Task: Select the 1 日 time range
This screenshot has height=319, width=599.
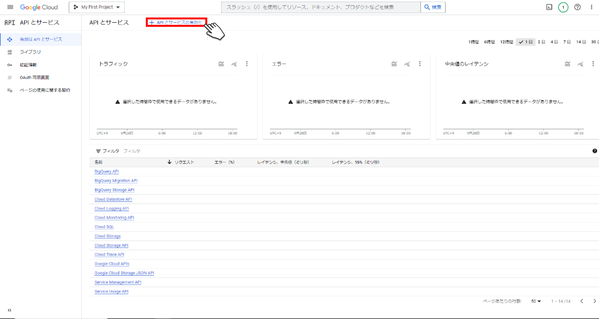Action: 526,42
